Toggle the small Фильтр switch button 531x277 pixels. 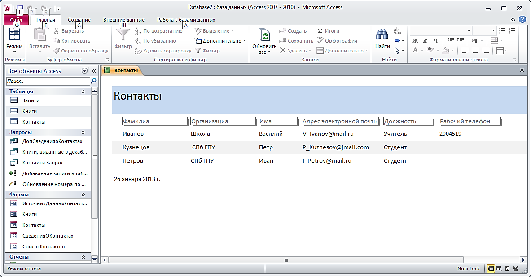pos(207,50)
